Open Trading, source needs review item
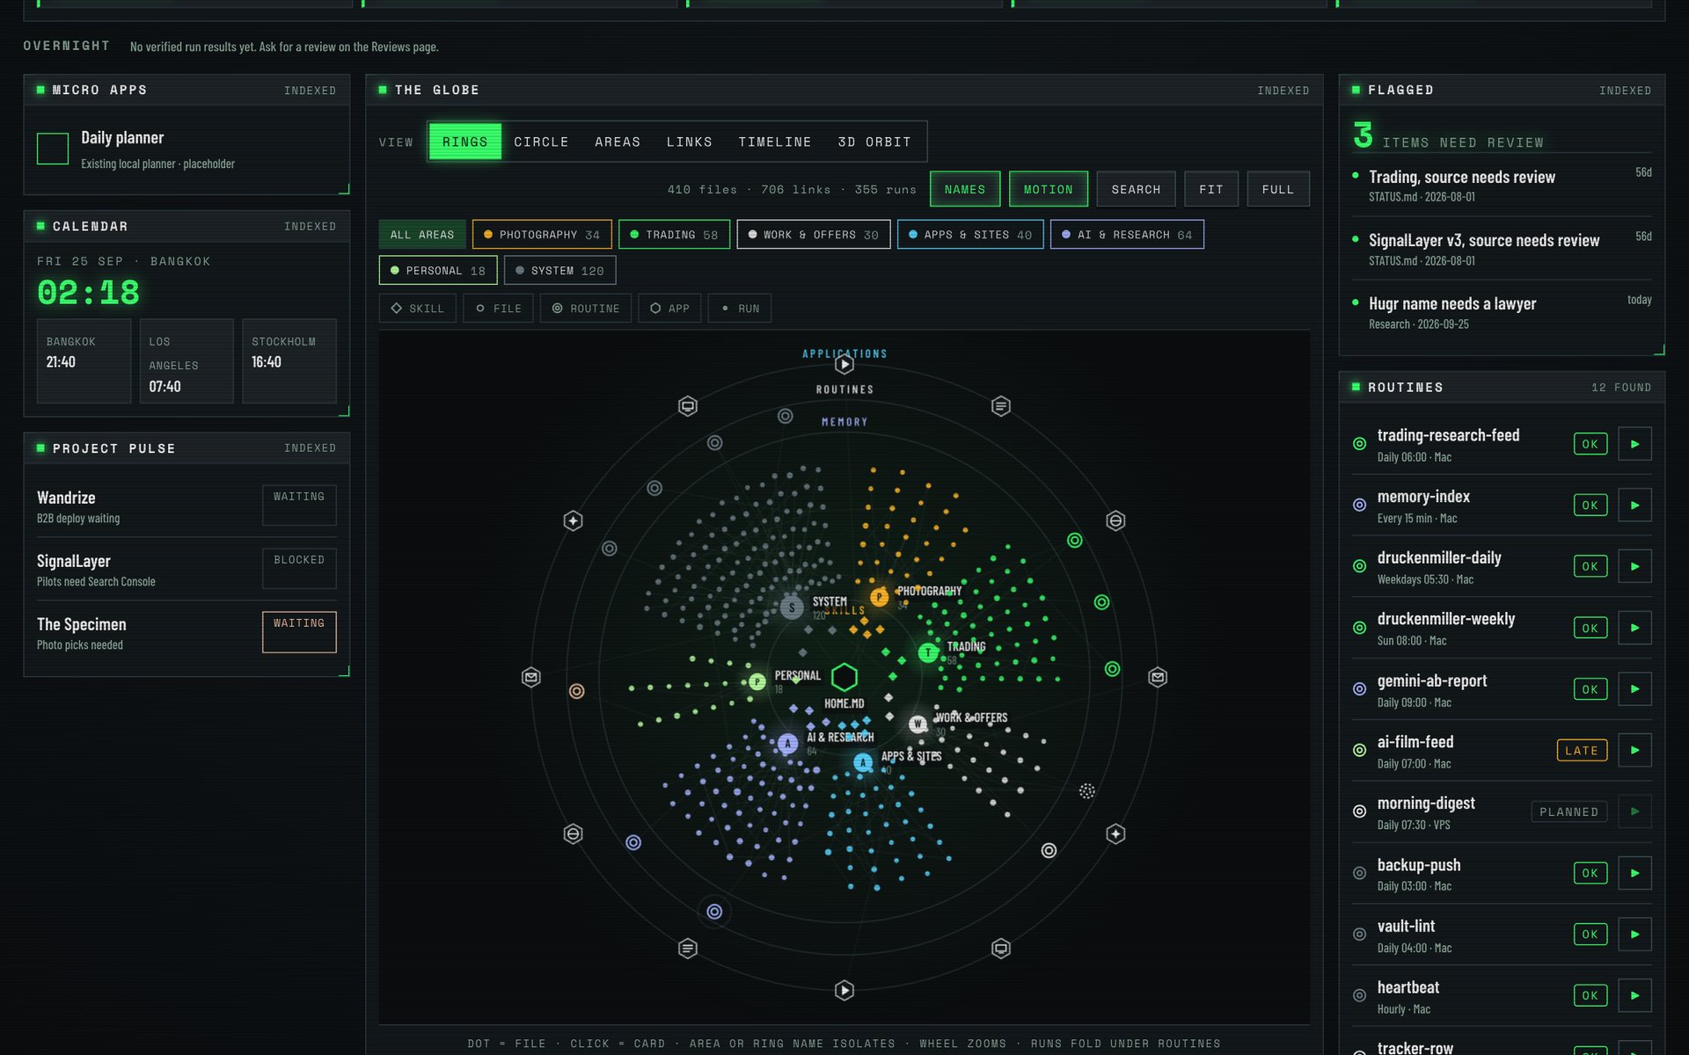This screenshot has height=1055, width=1689. tap(1502, 186)
